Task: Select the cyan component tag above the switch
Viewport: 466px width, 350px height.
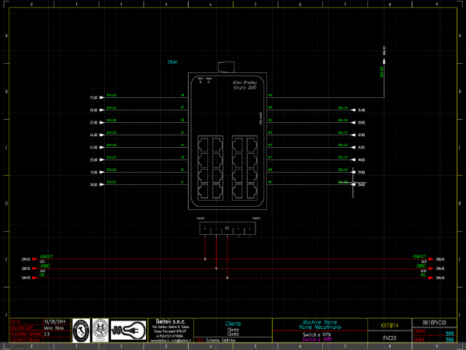Action: click(x=172, y=62)
